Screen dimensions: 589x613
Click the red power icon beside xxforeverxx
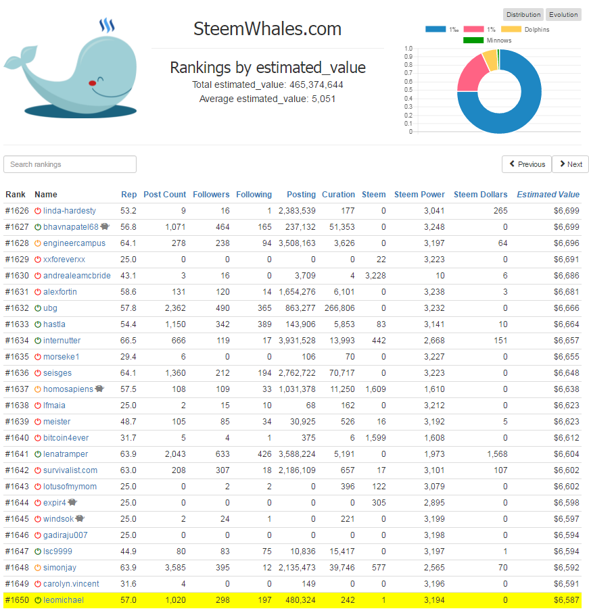tap(38, 260)
